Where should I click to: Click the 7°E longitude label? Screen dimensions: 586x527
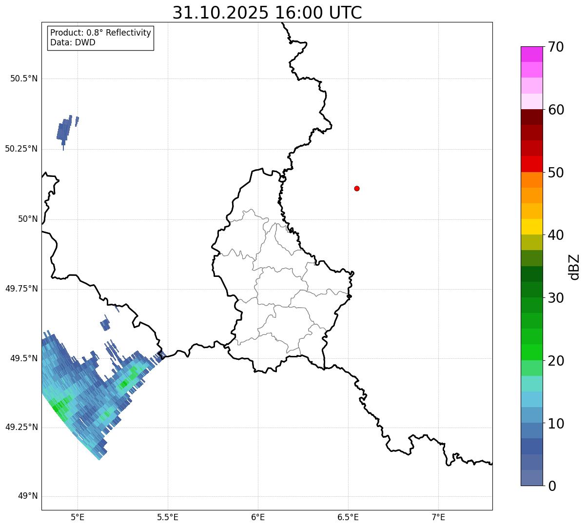pyautogui.click(x=438, y=517)
